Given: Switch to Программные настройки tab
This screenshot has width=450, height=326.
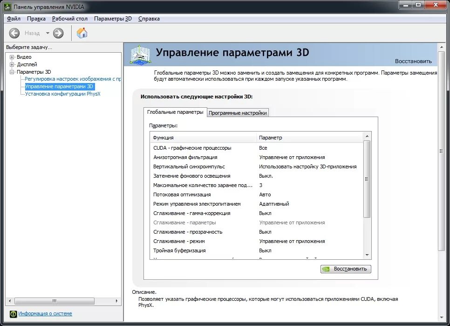Looking at the screenshot, I should (x=238, y=113).
